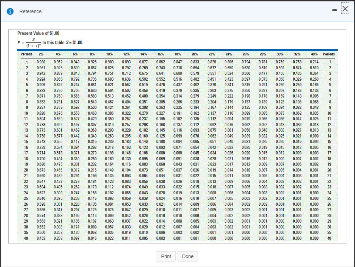Click 0.437 in the 18% column, period 5
Screen dimensions: 355x267
coord(178,85)
